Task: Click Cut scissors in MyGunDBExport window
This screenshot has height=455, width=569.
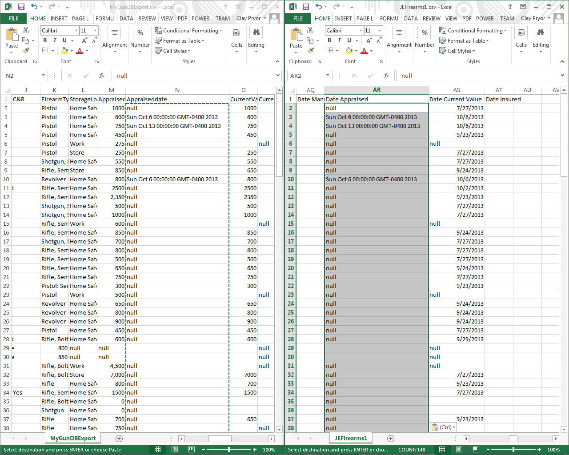Action: (26, 30)
